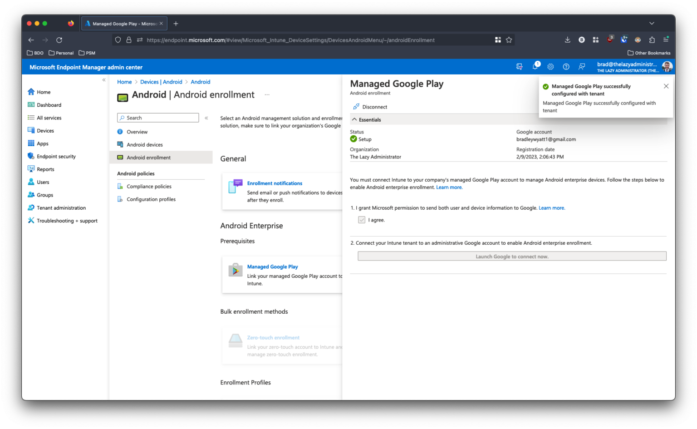Open the BDO bookmarks folder
The height and width of the screenshot is (429, 697).
35,53
